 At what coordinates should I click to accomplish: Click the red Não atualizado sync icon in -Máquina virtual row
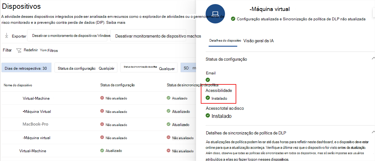(x=169, y=138)
